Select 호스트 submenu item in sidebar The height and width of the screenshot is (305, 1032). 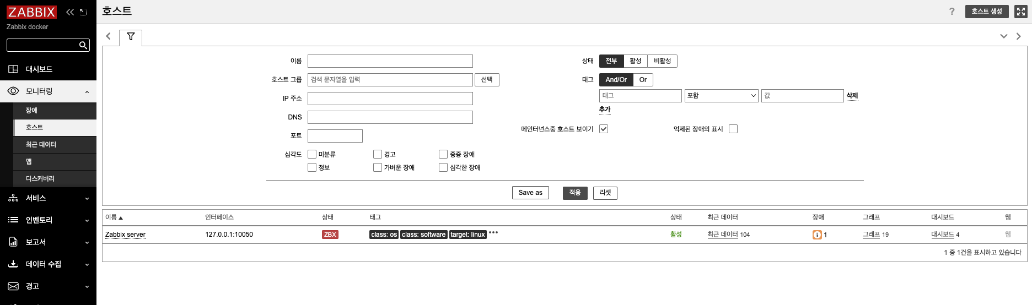coord(55,128)
